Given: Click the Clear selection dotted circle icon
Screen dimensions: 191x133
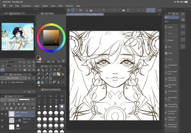Looking at the screenshot, I should (x=114, y=10).
